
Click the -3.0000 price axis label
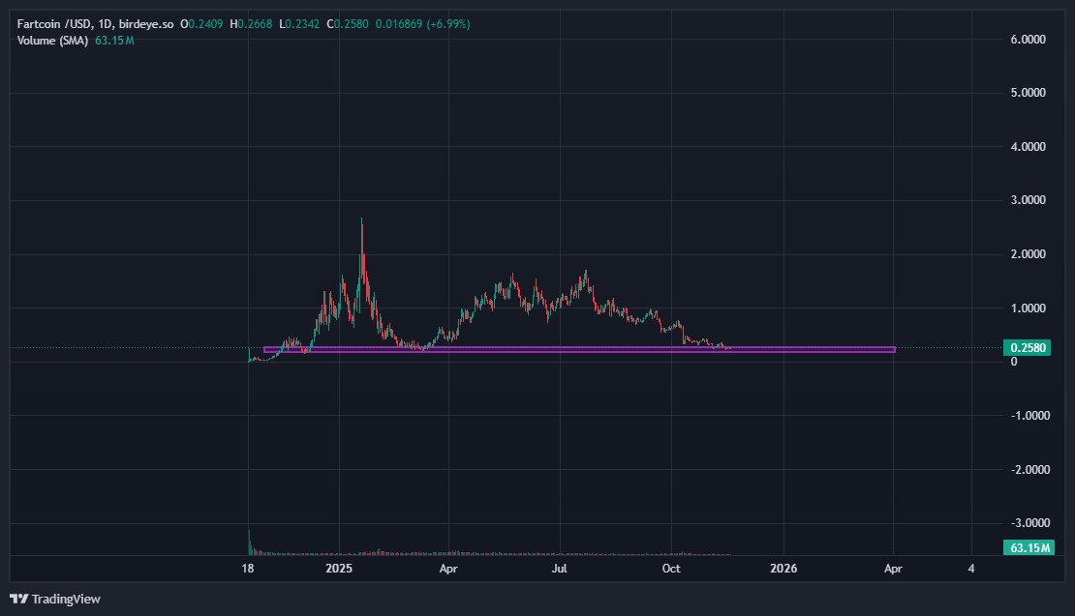coord(1030,523)
